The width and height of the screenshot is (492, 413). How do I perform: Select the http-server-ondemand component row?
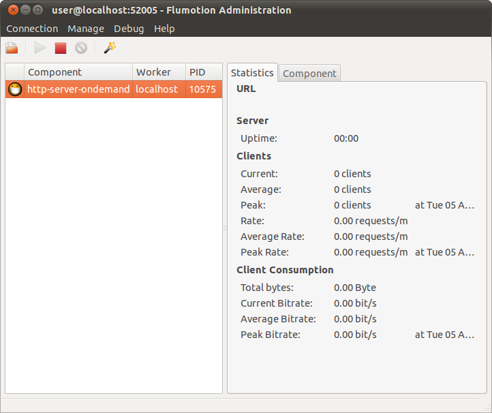pyautogui.click(x=78, y=89)
